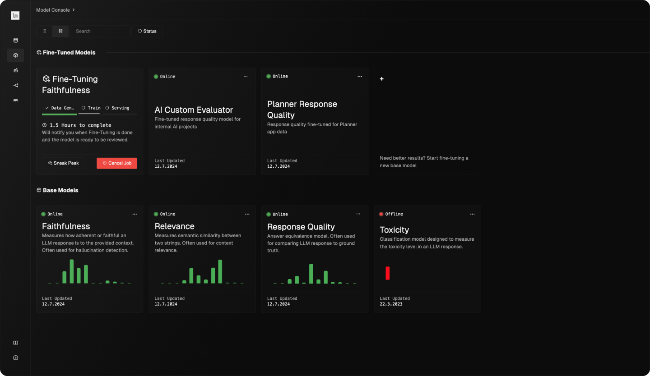650x376 pixels.
Task: Open Planner Response Quality options menu
Action: click(360, 76)
